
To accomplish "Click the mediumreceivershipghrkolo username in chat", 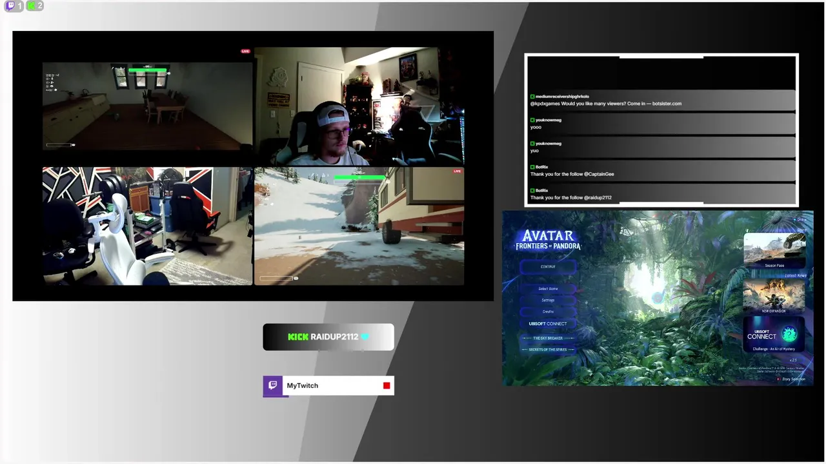I will 562,97.
